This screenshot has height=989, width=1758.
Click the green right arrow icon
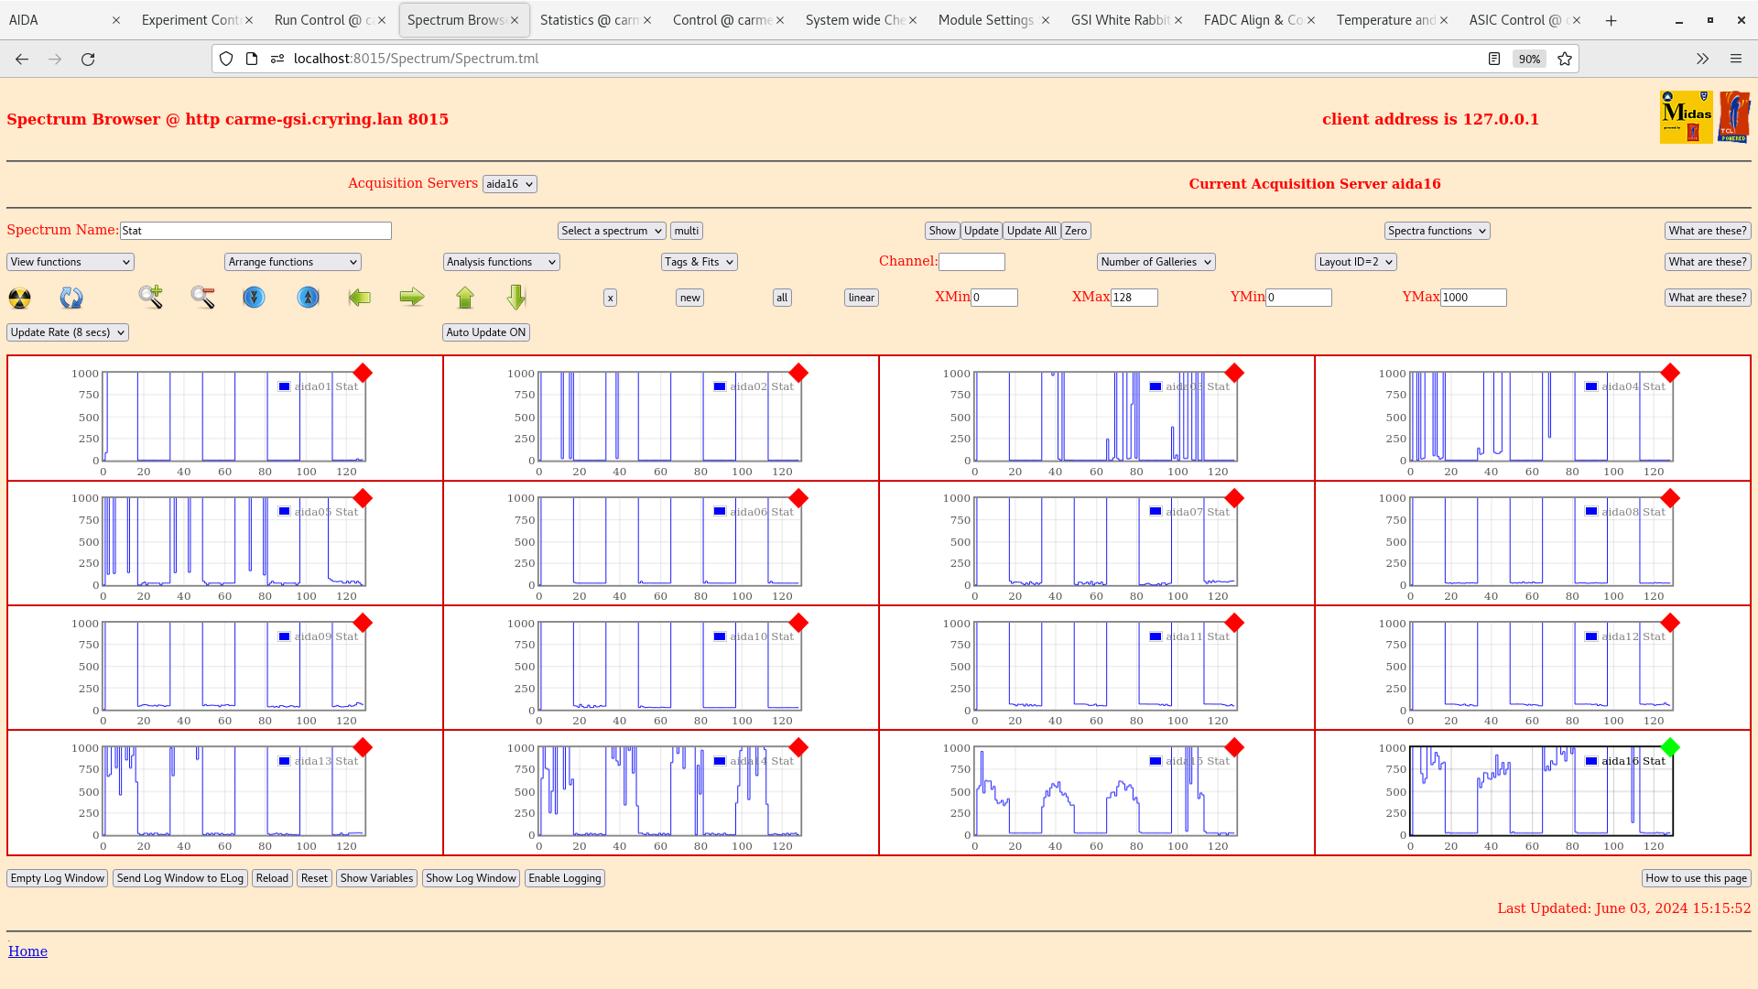pos(412,297)
